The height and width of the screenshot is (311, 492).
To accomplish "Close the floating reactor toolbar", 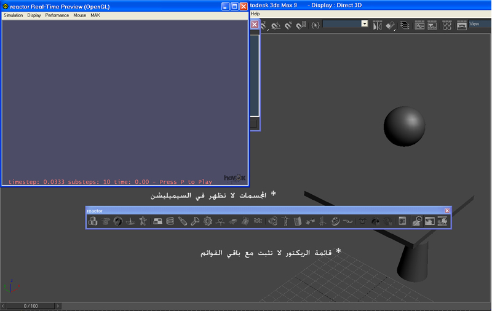I will click(x=447, y=211).
